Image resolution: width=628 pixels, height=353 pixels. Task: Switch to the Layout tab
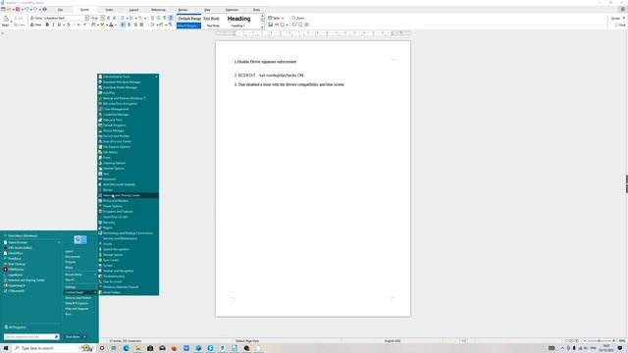[x=133, y=10]
